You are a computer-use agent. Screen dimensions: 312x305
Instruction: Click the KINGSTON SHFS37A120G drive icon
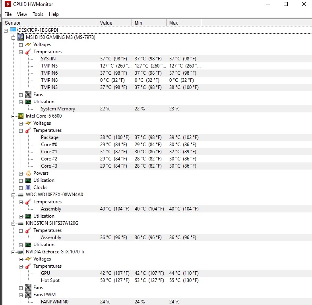(x=21, y=224)
